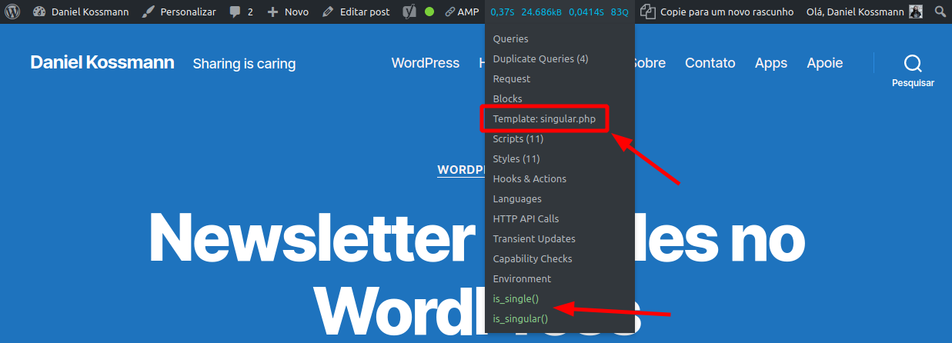Click the user avatar thumbnail
Image resolution: width=952 pixels, height=343 pixels.
tap(916, 12)
